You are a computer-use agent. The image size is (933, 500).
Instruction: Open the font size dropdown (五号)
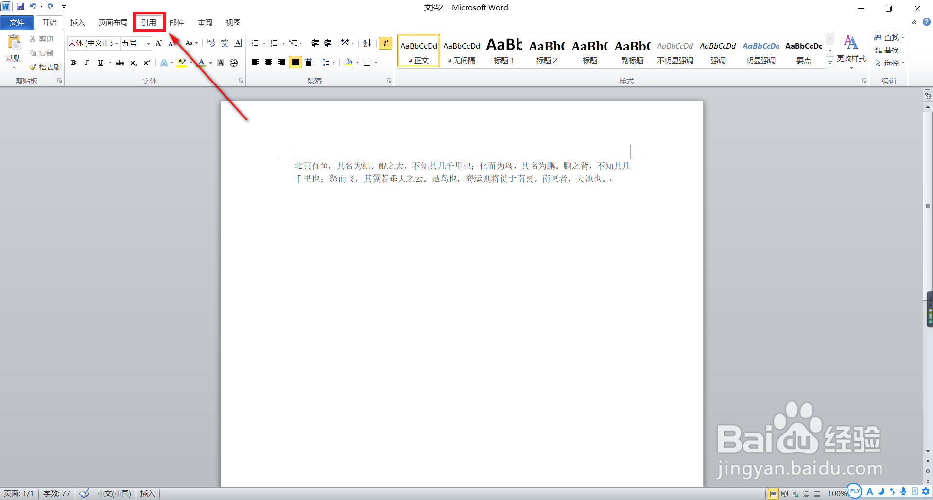point(148,44)
